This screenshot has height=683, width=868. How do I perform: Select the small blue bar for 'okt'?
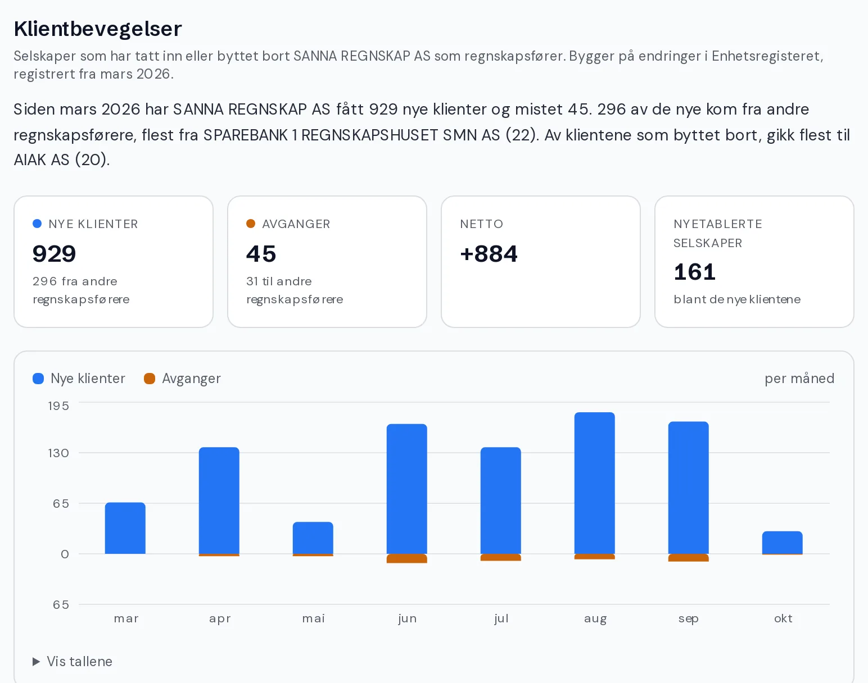point(783,543)
